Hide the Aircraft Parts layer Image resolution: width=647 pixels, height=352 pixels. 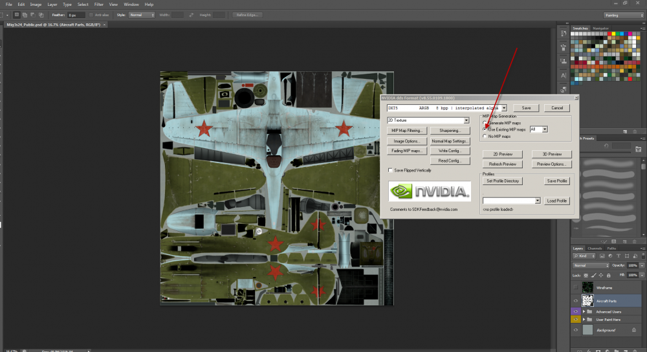coord(575,300)
